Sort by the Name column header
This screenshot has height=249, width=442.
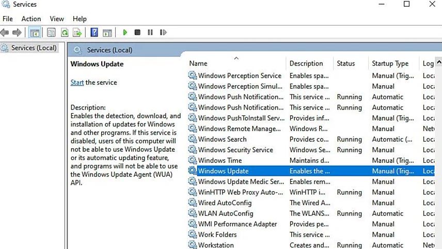[236, 64]
